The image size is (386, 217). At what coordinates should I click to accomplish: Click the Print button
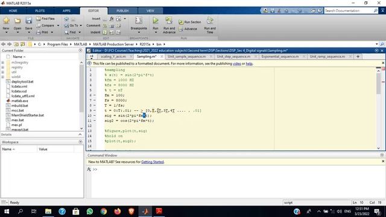coord(42,32)
